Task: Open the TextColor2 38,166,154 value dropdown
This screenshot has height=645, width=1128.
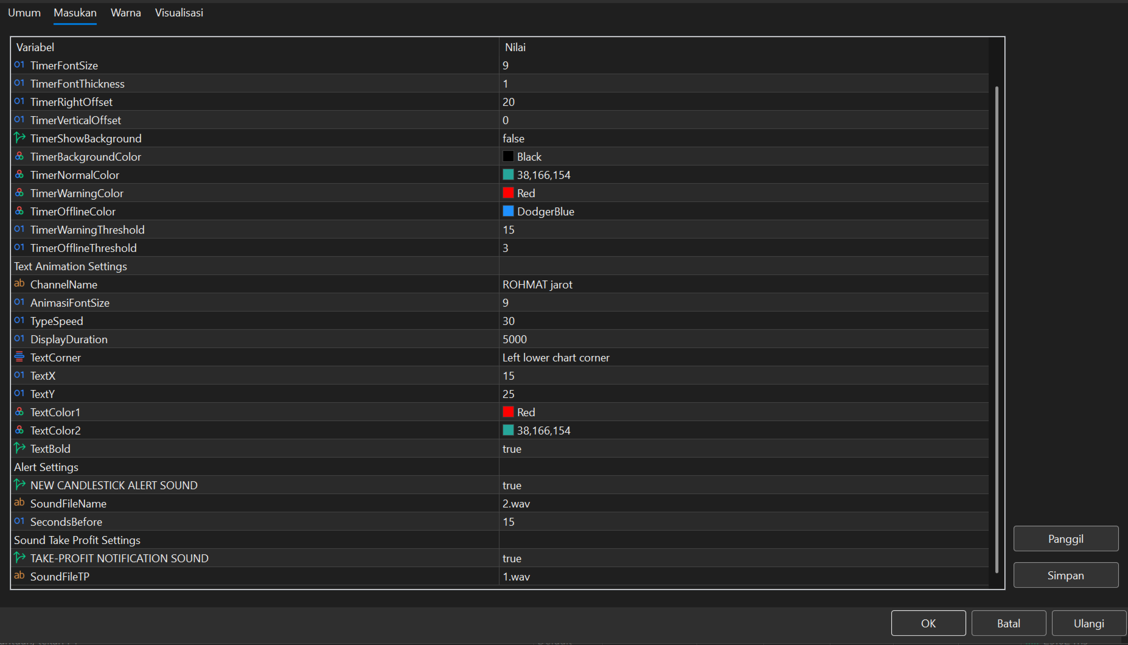Action: tap(743, 430)
